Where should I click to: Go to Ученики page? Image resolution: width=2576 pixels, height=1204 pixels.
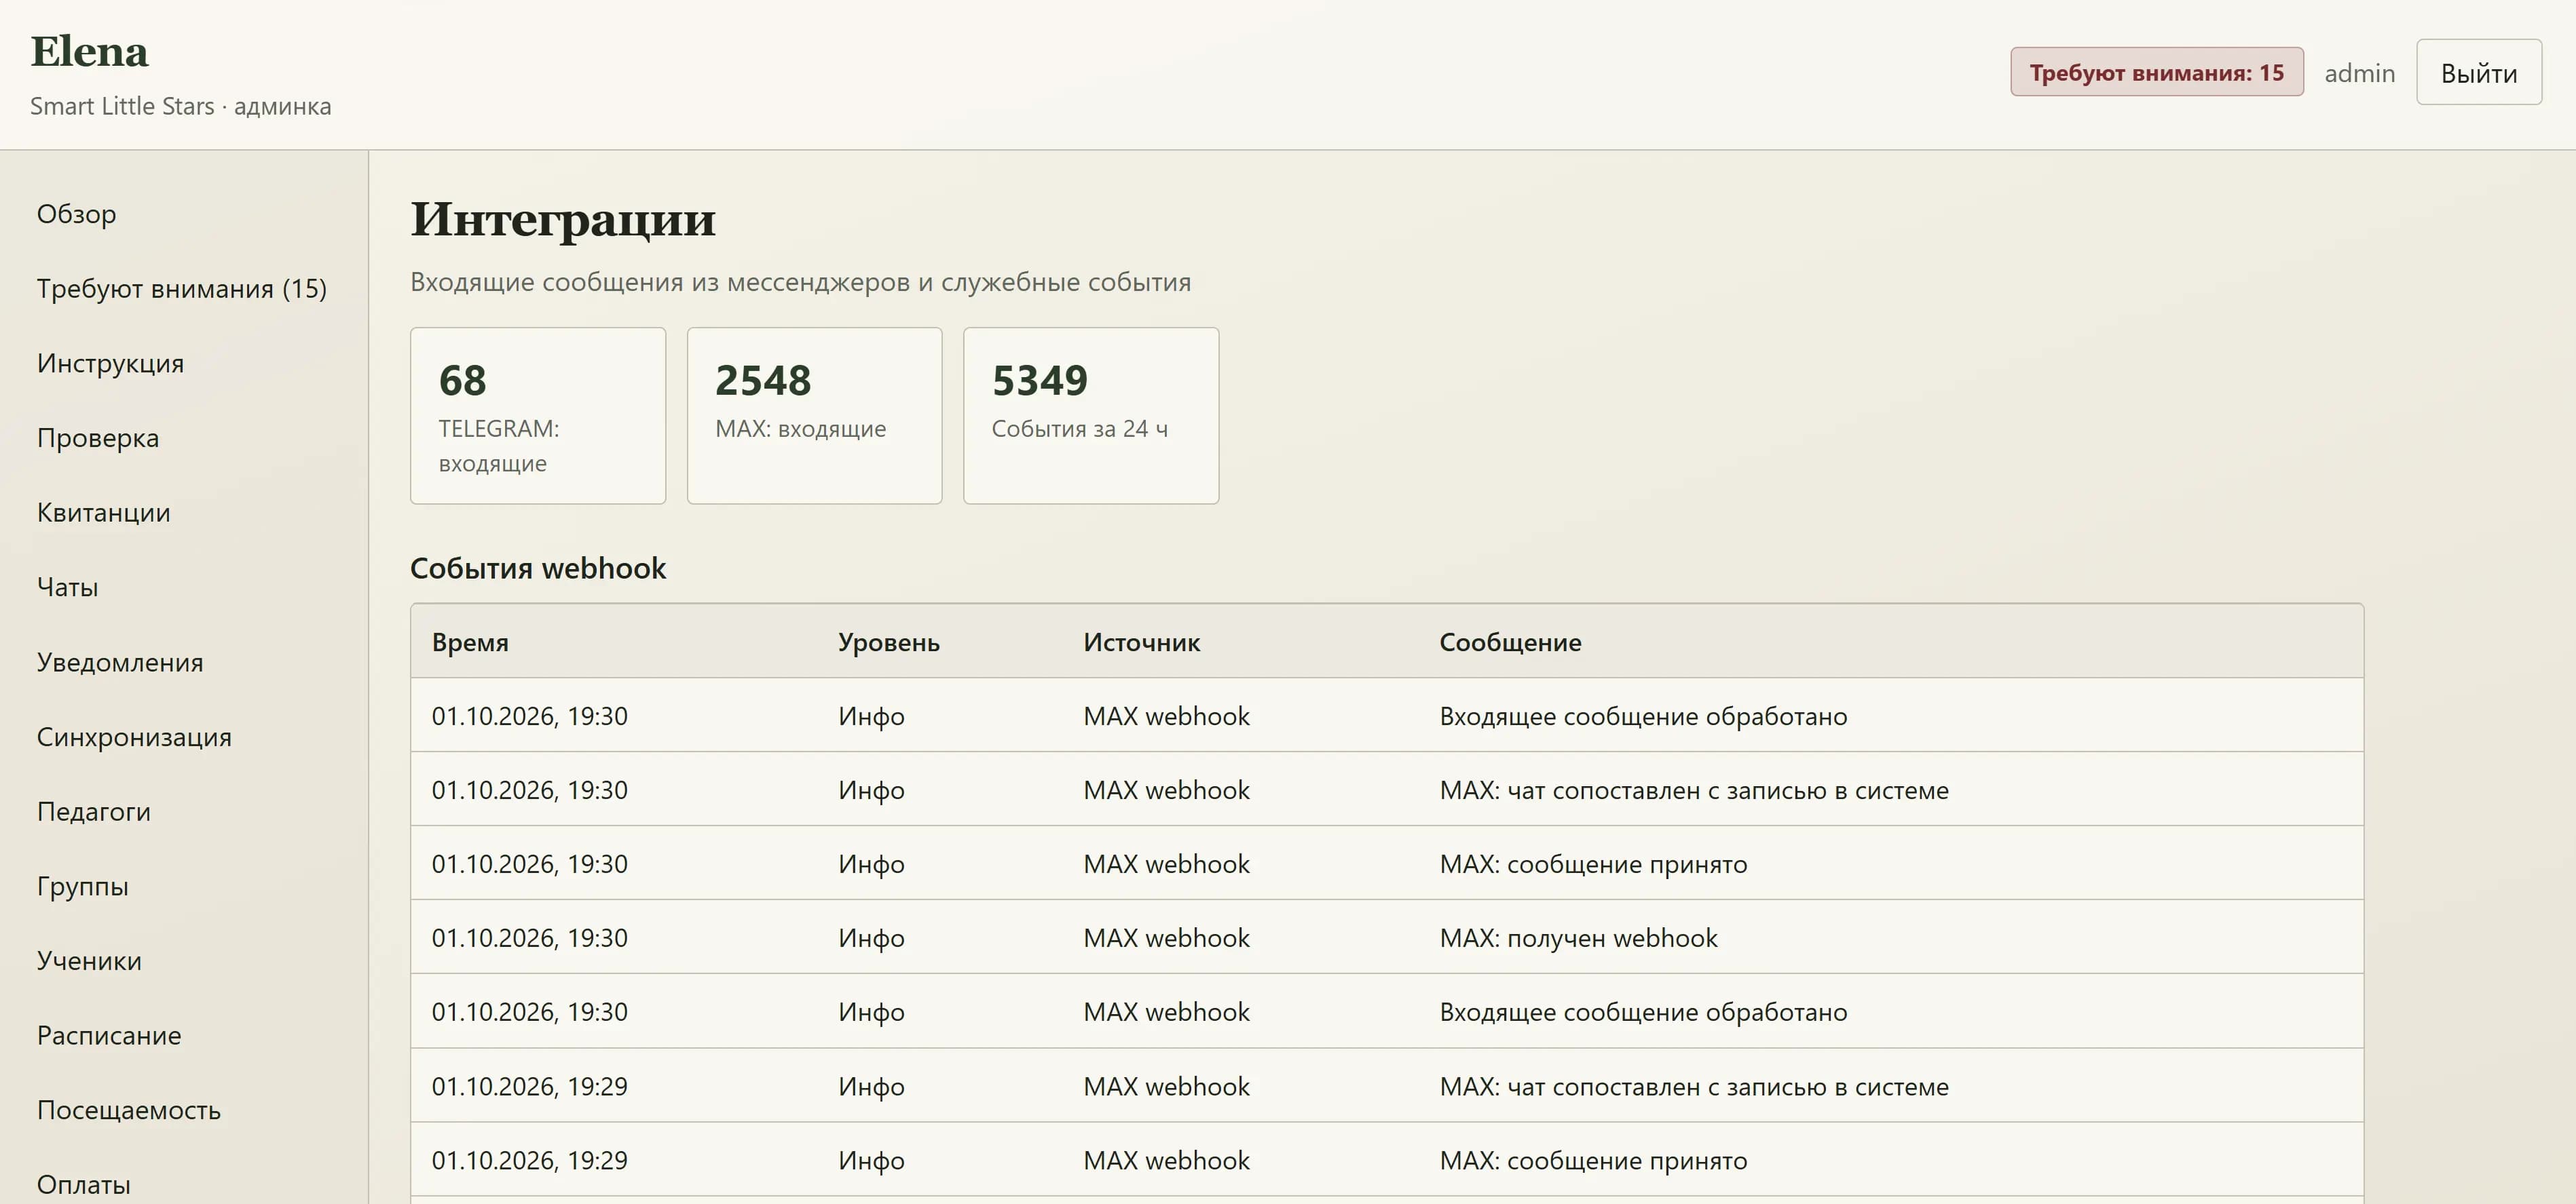coord(89,960)
